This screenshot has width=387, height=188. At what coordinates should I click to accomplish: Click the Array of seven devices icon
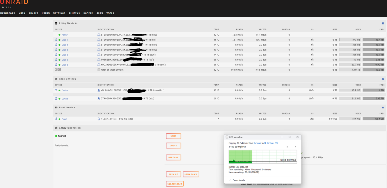[99, 69]
